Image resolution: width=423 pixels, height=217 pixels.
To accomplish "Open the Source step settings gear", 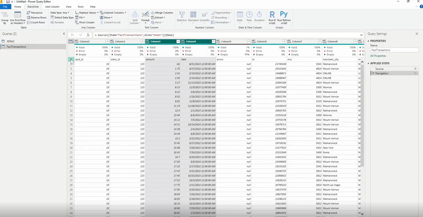I will pos(416,69).
